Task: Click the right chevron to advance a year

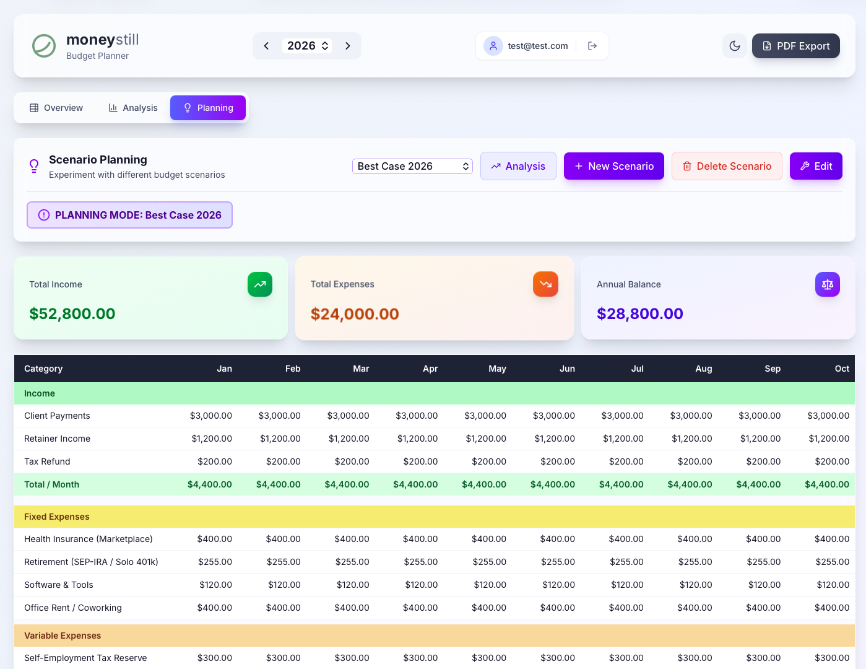Action: click(348, 45)
